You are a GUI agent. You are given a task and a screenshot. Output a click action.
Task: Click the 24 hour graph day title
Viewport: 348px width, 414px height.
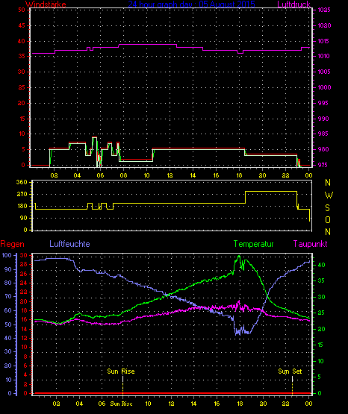click(x=192, y=4)
